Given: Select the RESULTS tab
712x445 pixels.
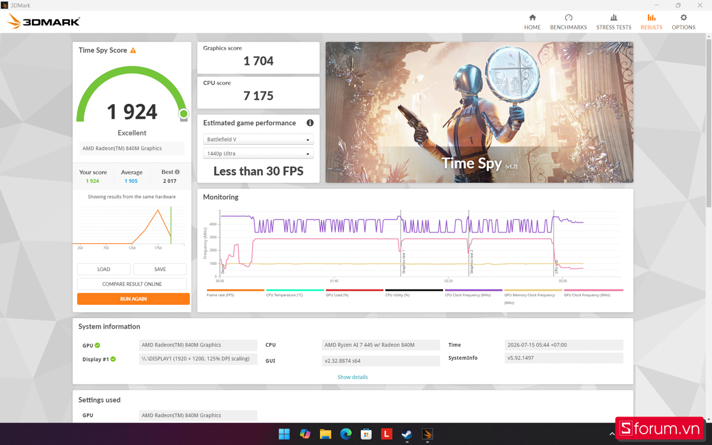Looking at the screenshot, I should (651, 22).
